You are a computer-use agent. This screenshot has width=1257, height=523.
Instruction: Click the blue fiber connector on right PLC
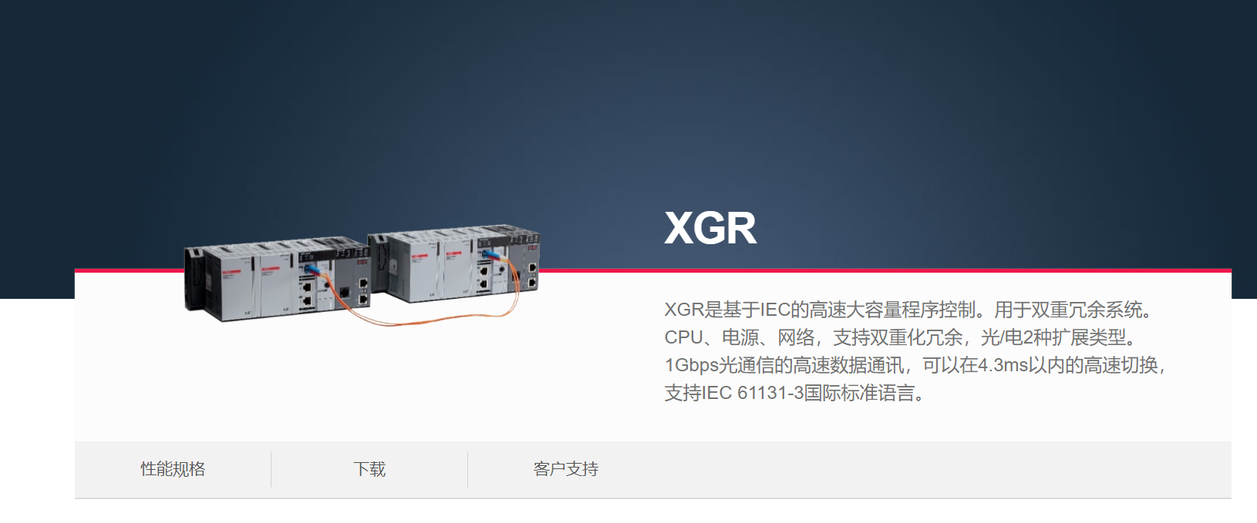(x=489, y=253)
